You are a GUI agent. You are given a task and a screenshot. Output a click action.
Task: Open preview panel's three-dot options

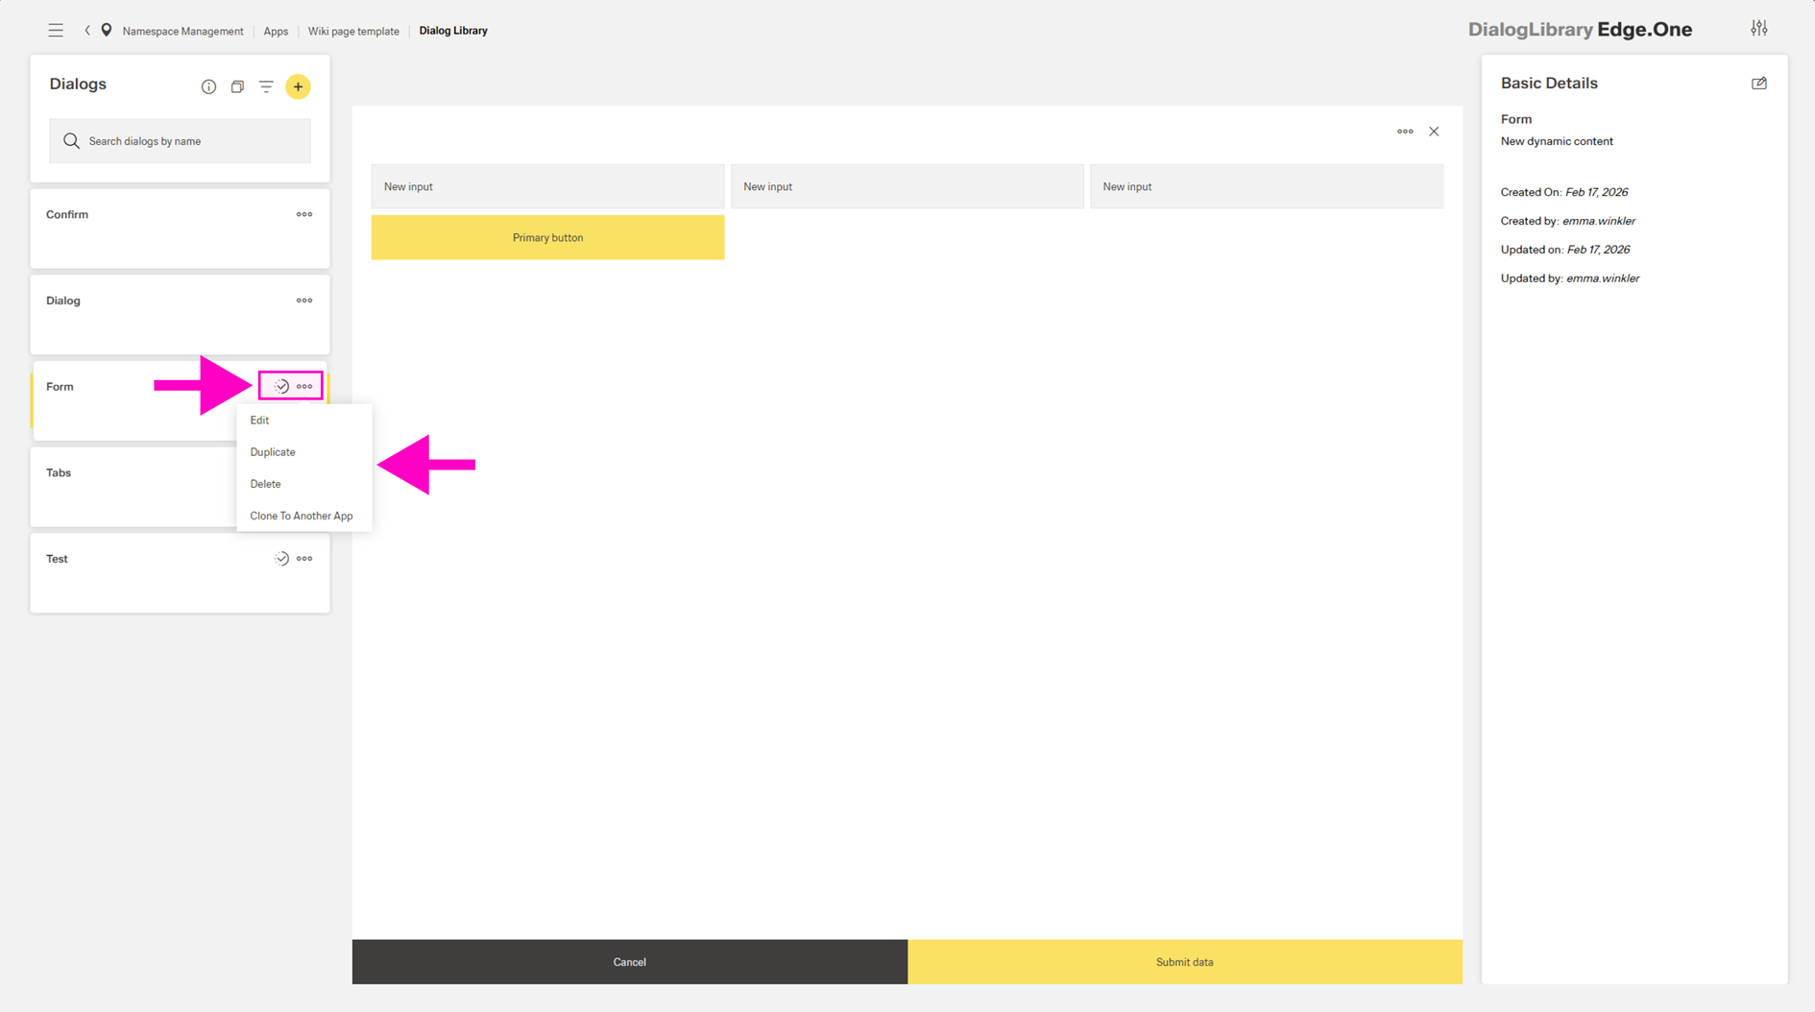[x=1404, y=132]
